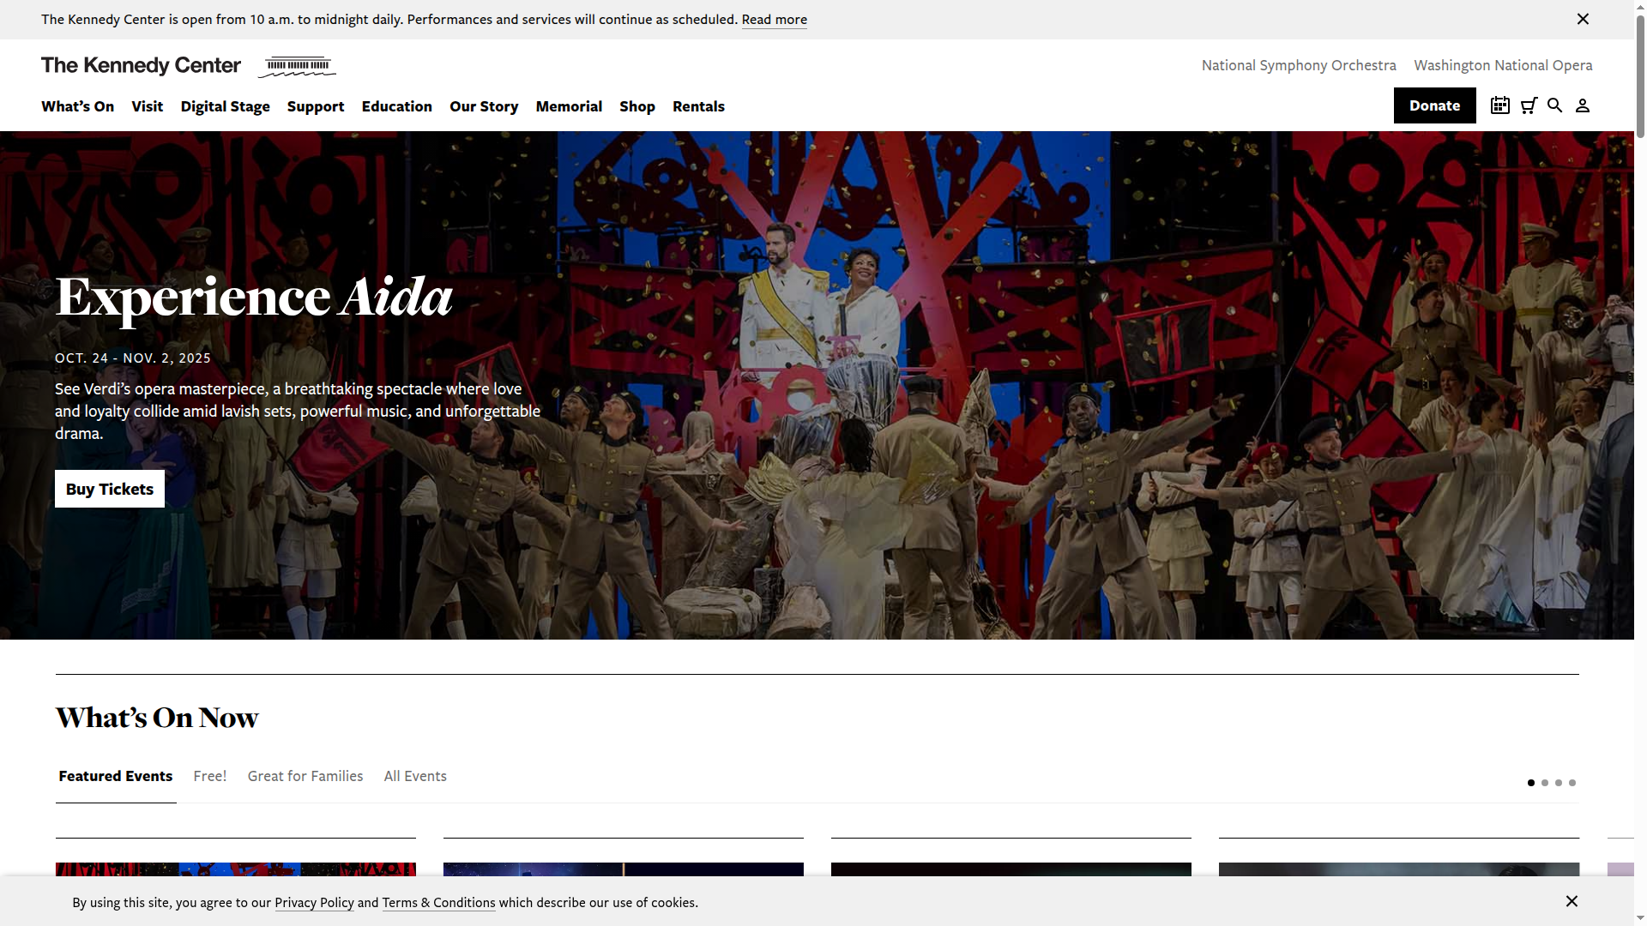Open the What's On menu

click(77, 106)
